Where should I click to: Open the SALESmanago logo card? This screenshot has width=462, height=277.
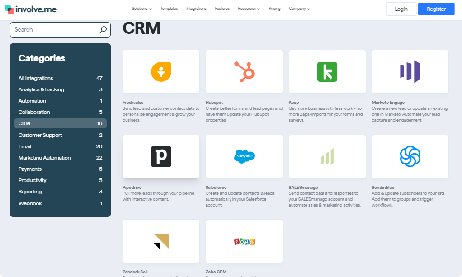click(x=327, y=156)
